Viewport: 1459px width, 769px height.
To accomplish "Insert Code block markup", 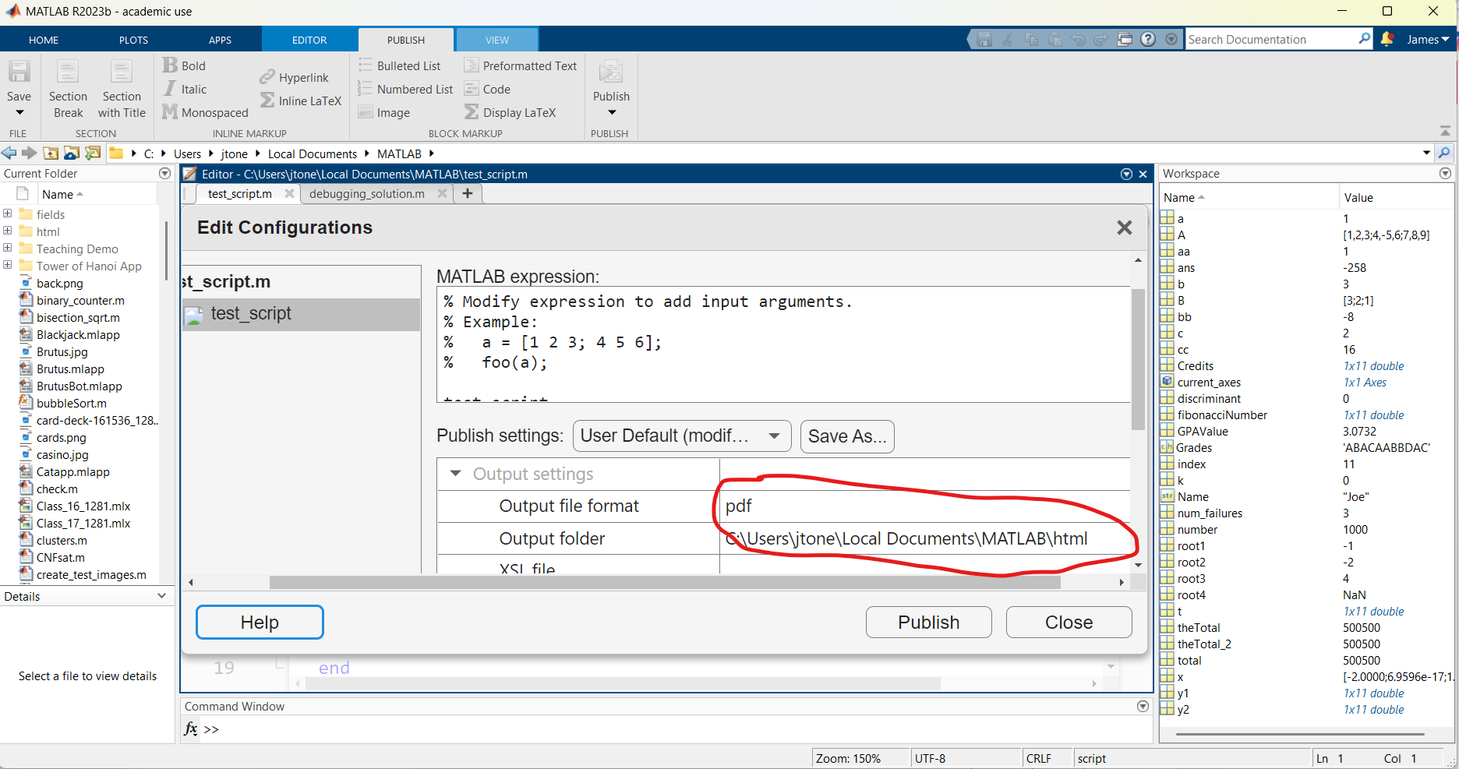I will (488, 89).
